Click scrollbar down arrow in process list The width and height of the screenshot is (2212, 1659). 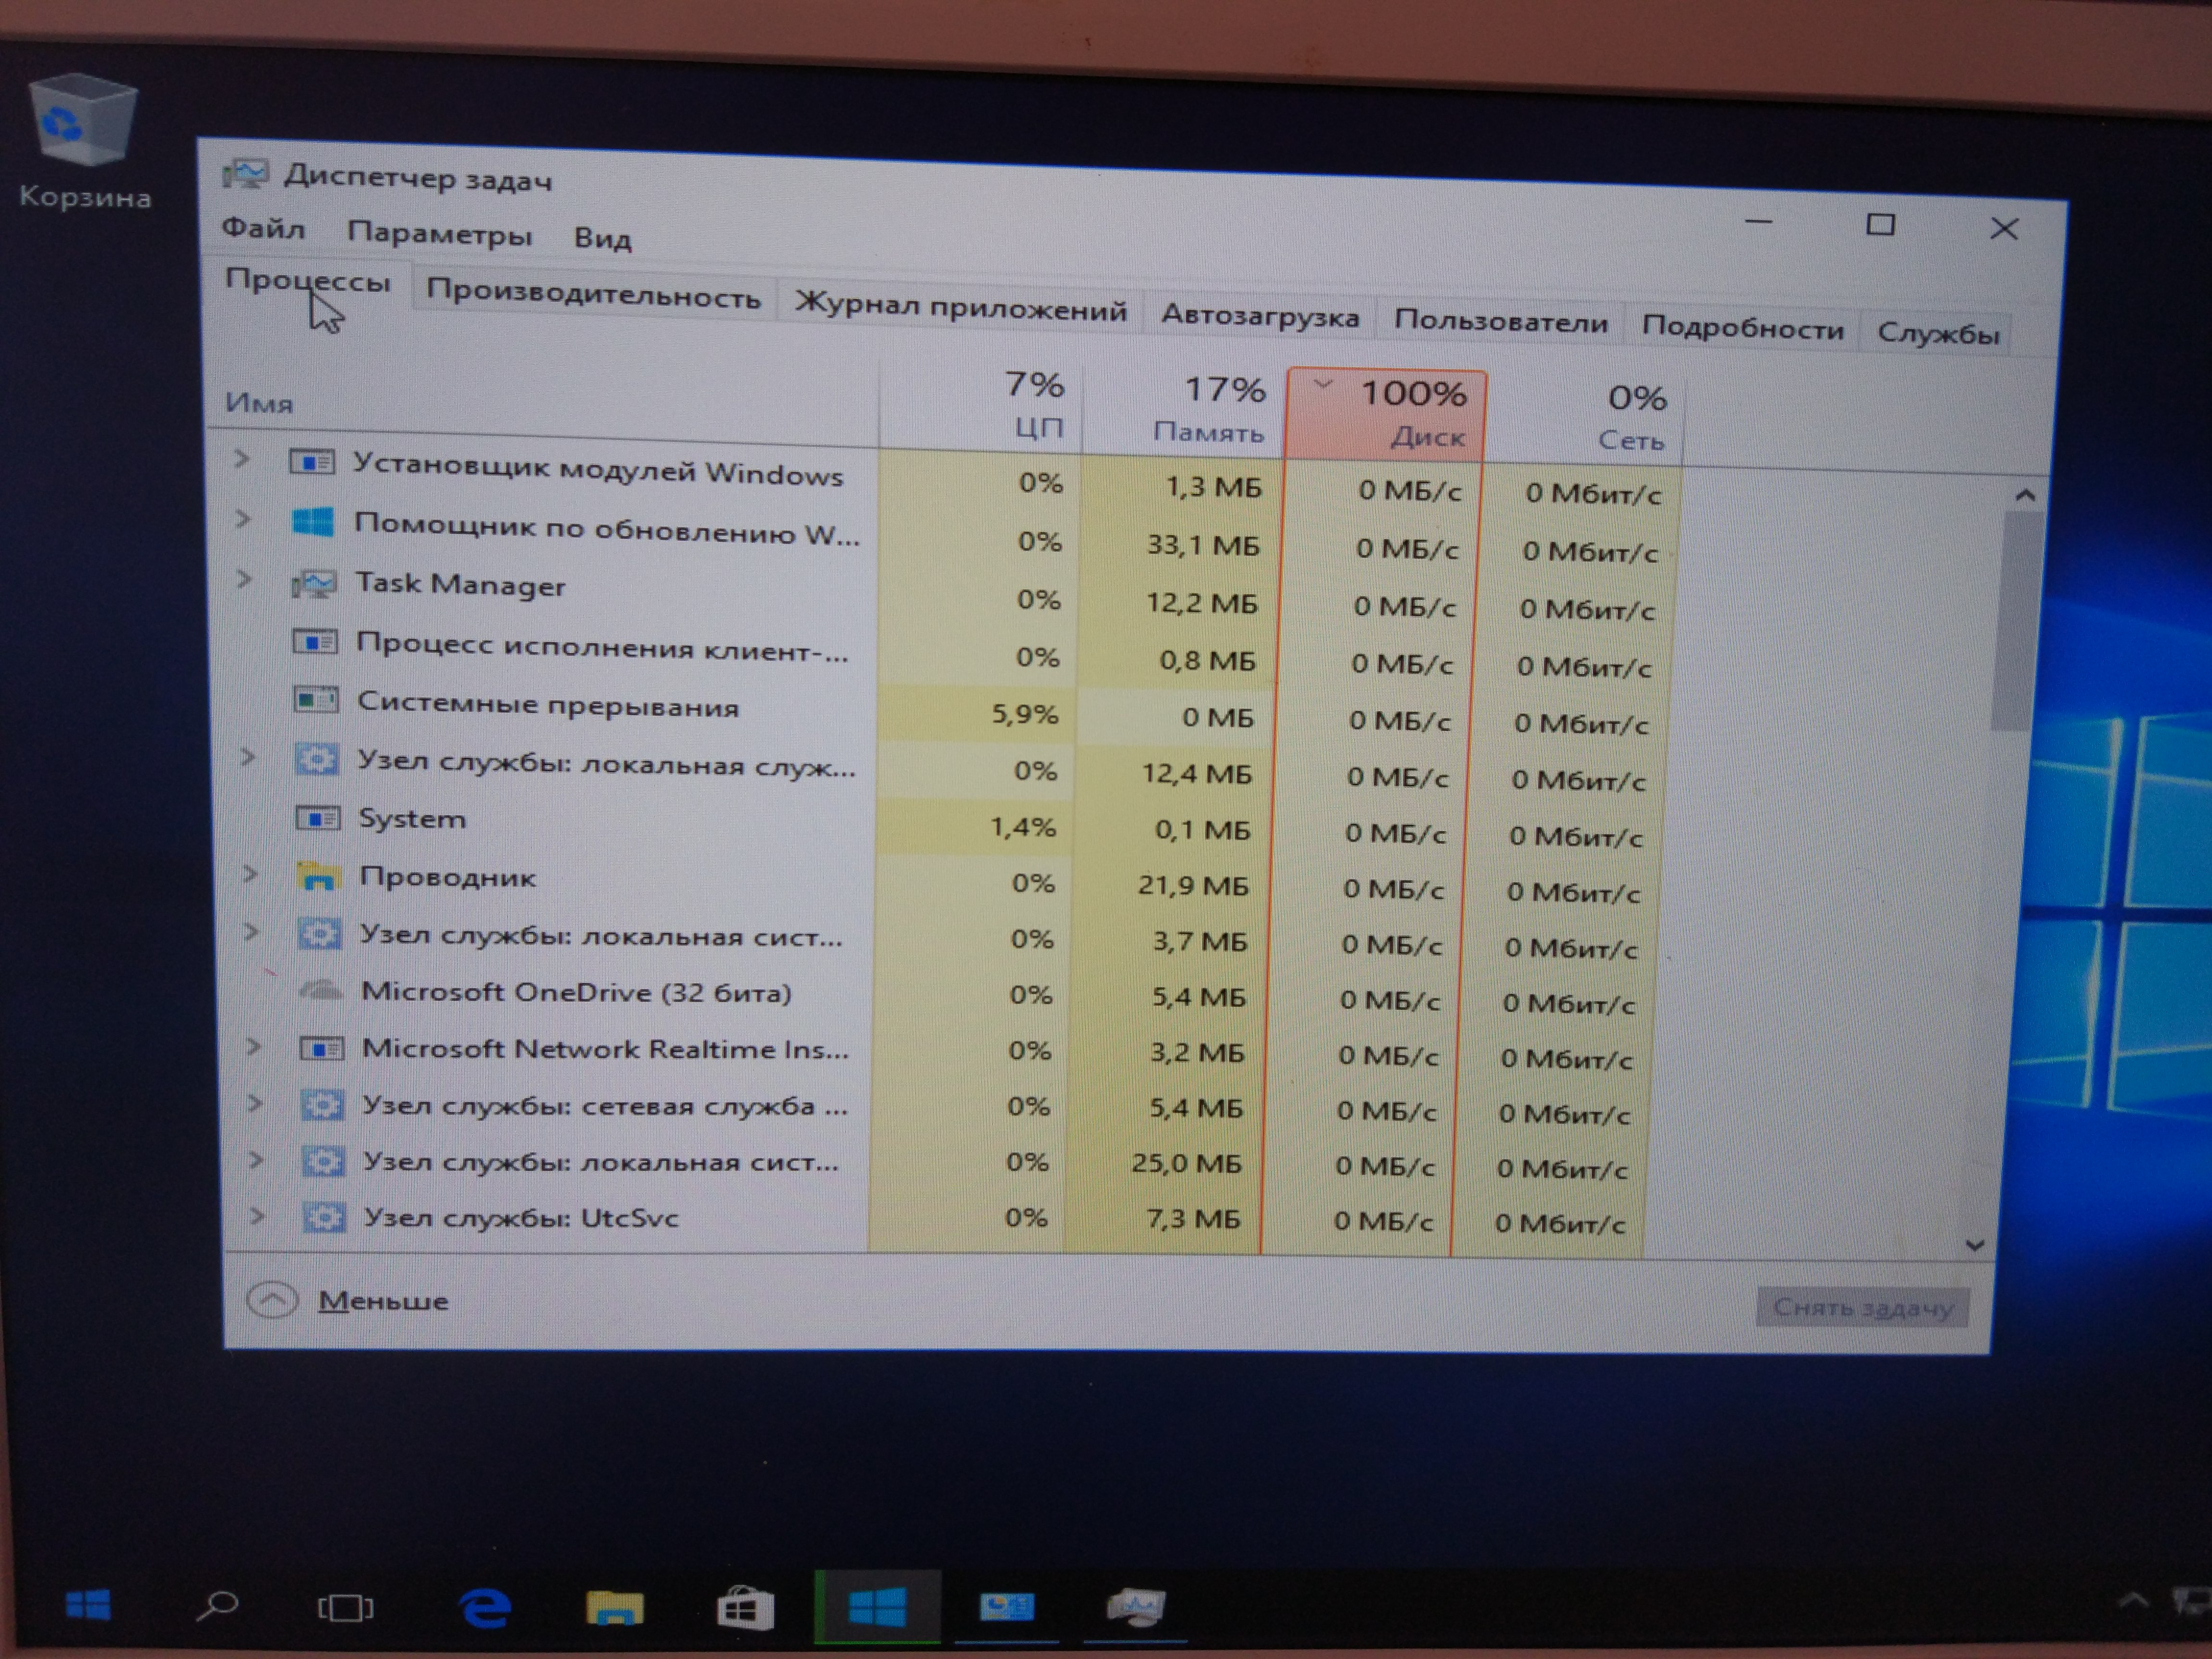(1975, 1245)
